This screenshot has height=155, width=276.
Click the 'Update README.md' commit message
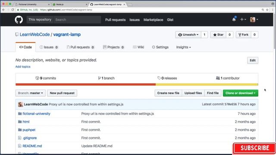[97, 146]
